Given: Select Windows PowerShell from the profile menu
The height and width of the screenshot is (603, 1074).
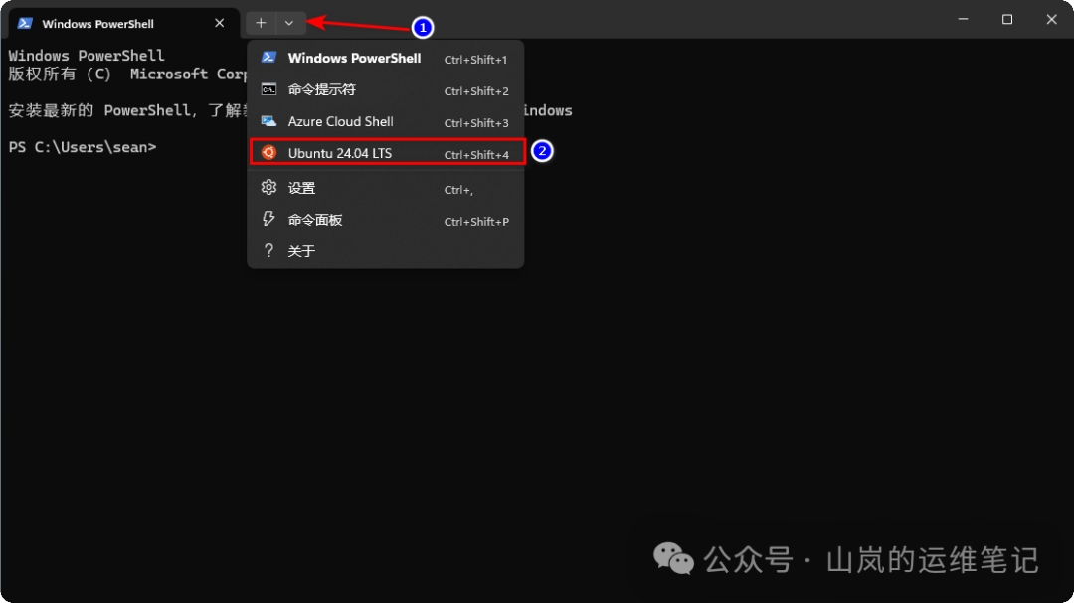Looking at the screenshot, I should (354, 58).
